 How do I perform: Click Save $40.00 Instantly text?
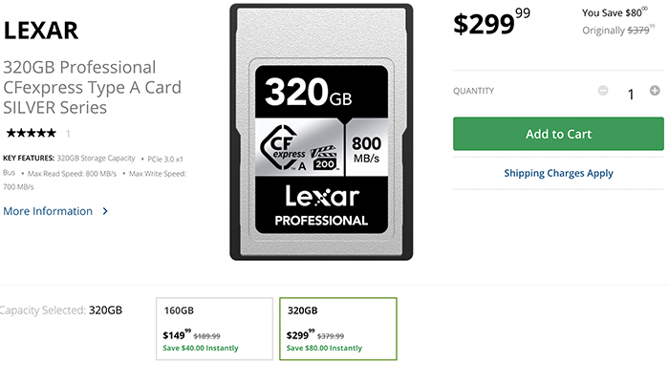(201, 348)
